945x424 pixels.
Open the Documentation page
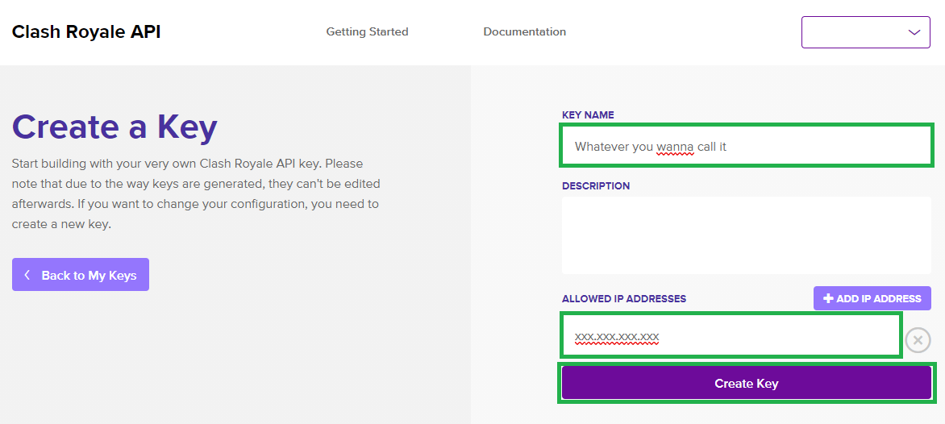524,31
